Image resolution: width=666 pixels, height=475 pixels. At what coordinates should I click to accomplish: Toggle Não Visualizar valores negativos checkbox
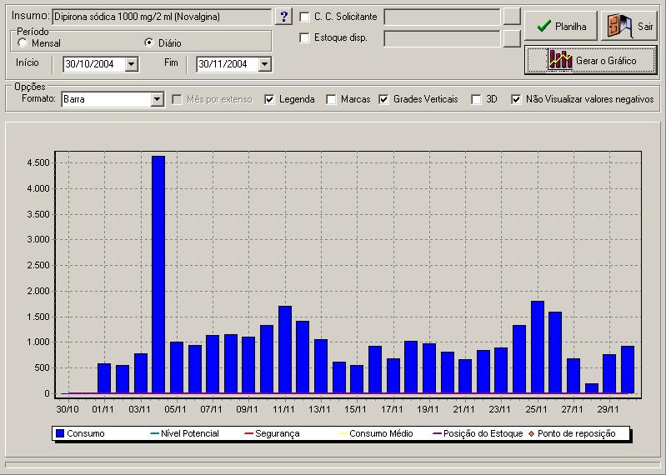click(516, 99)
